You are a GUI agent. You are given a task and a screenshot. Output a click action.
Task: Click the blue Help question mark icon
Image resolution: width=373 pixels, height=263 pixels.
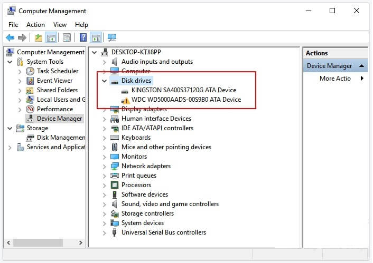pos(83,37)
